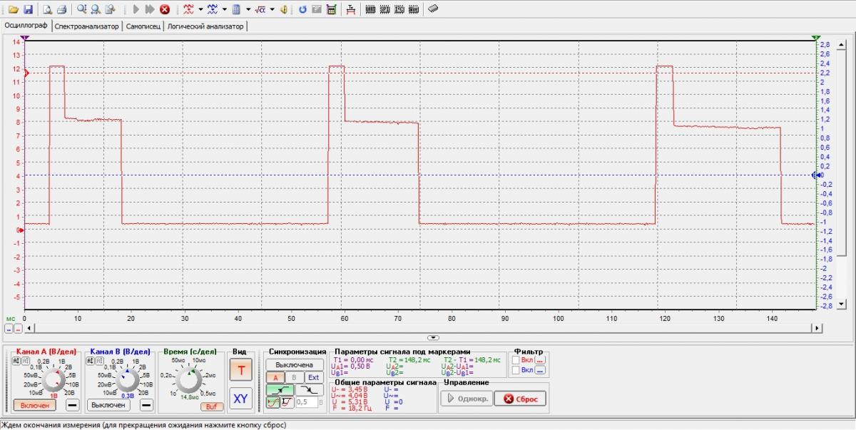Select sync source A
The image size is (856, 430).
click(275, 377)
